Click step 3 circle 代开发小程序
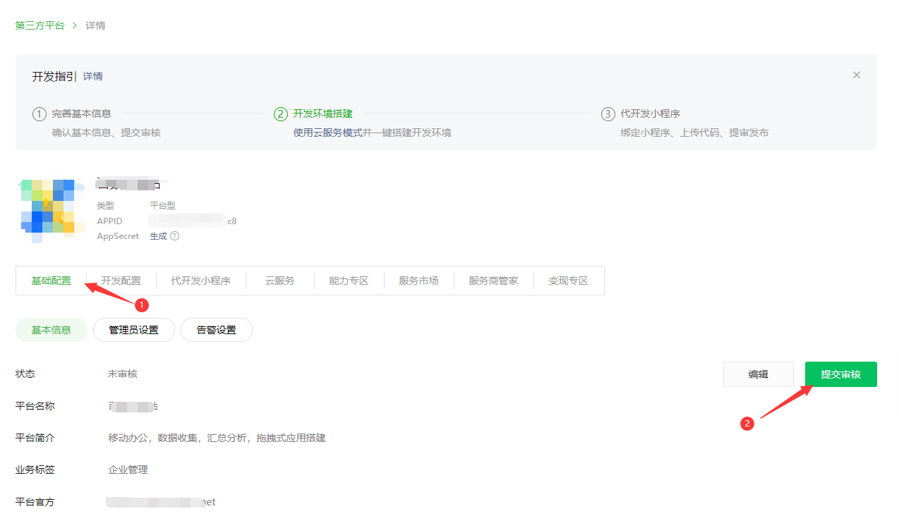Image resolution: width=899 pixels, height=528 pixels. point(608,113)
